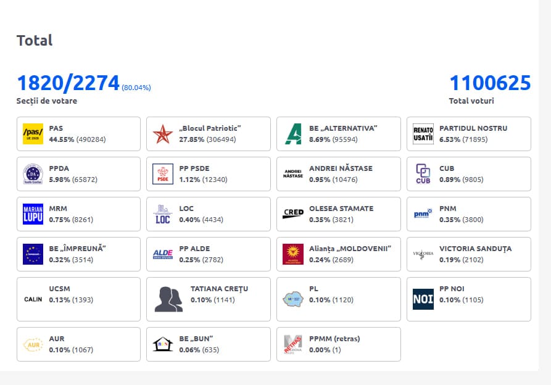Click the ANDREI NĂSTASE candidate name

(x=341, y=168)
